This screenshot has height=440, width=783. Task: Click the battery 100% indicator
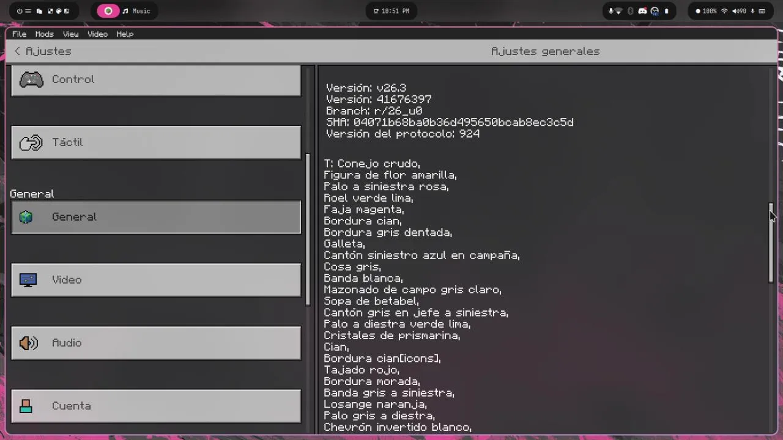point(707,11)
